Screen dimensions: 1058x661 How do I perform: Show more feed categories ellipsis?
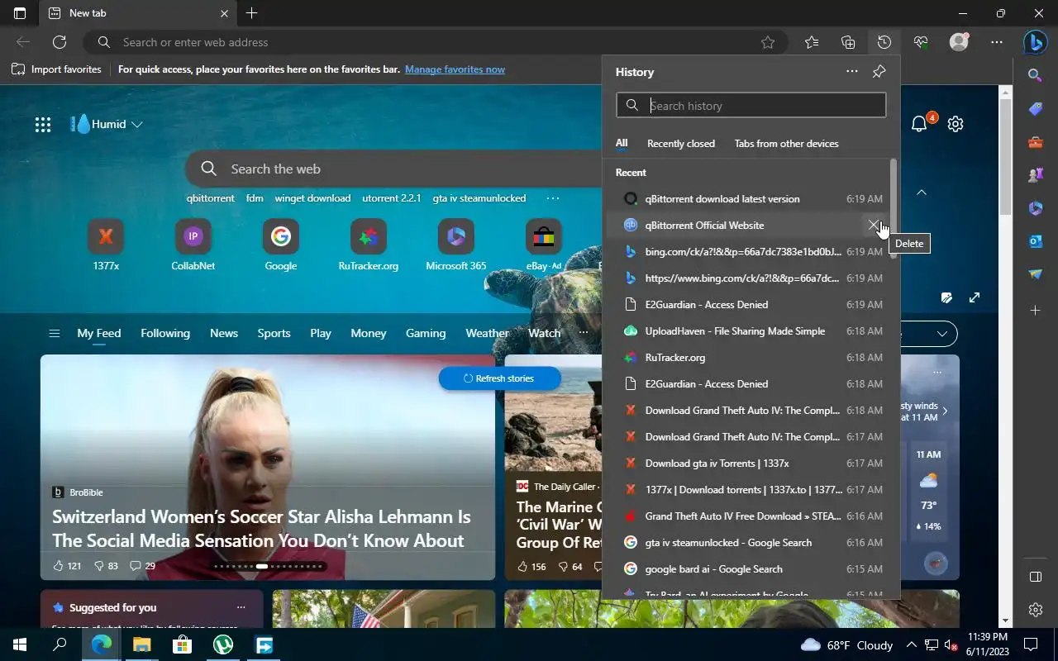click(584, 333)
